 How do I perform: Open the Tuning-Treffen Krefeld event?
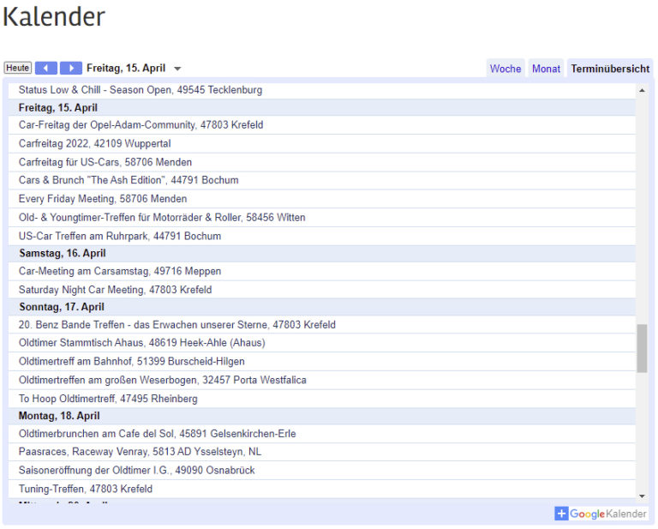pos(86,489)
